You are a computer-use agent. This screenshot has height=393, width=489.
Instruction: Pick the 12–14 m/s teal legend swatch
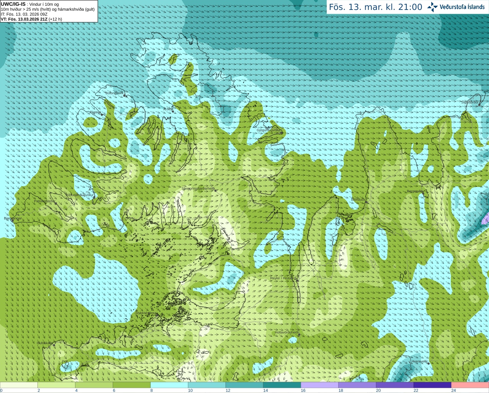click(244, 385)
